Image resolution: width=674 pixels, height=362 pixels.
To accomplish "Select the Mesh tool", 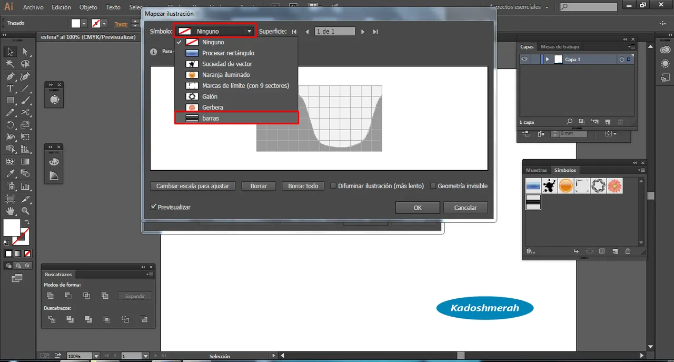I will click(x=10, y=161).
